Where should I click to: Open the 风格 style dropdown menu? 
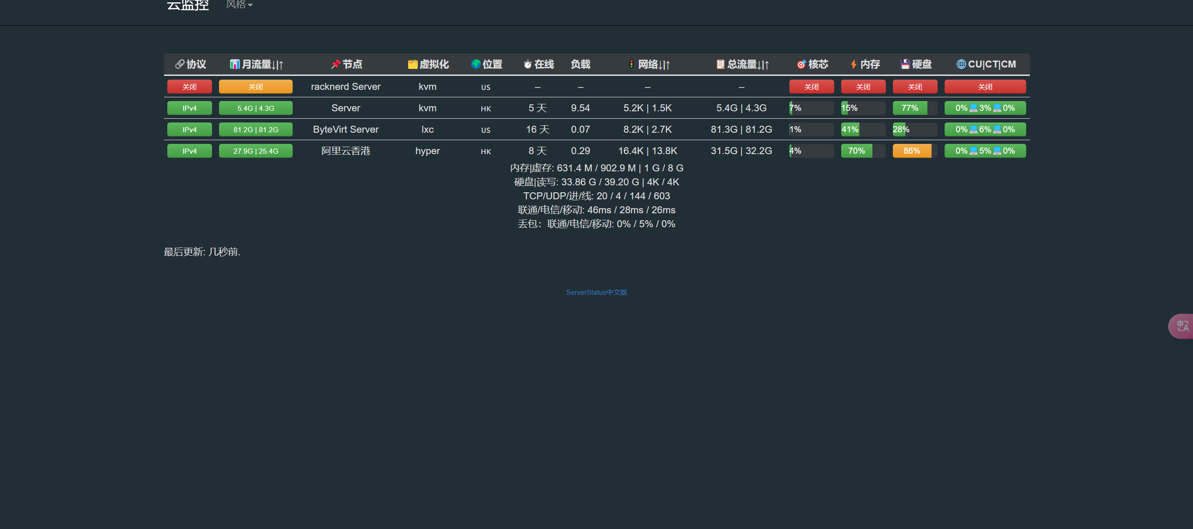(239, 5)
